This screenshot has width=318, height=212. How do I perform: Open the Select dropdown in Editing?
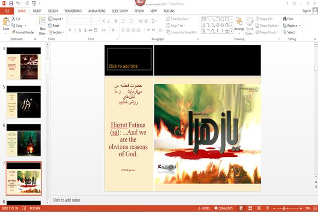pyautogui.click(x=290, y=32)
